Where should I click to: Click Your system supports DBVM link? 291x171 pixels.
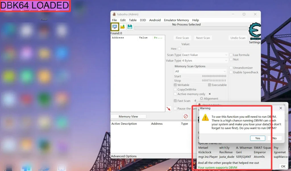click(217, 168)
